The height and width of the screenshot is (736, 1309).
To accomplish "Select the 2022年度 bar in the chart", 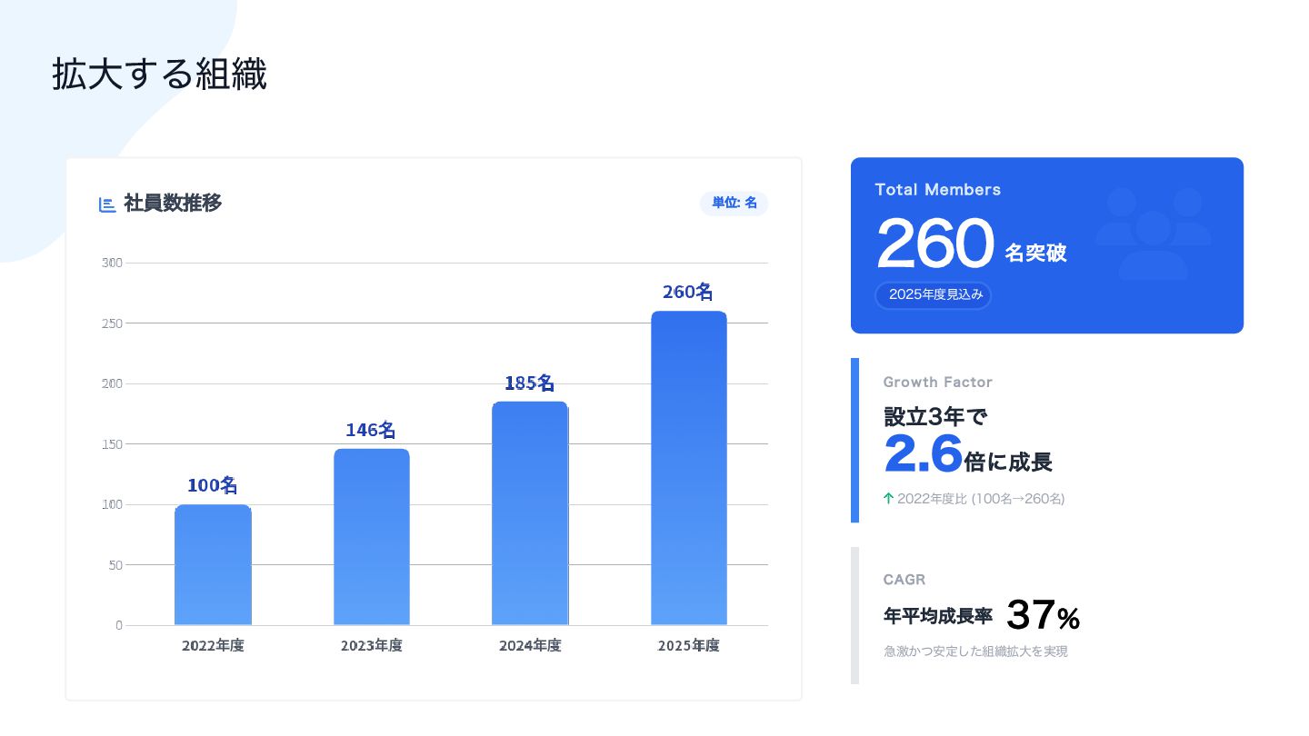I will coord(213,564).
